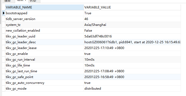Select the 'tikv_gc_enable' name cell
The image size is (186, 96).
[45, 54]
